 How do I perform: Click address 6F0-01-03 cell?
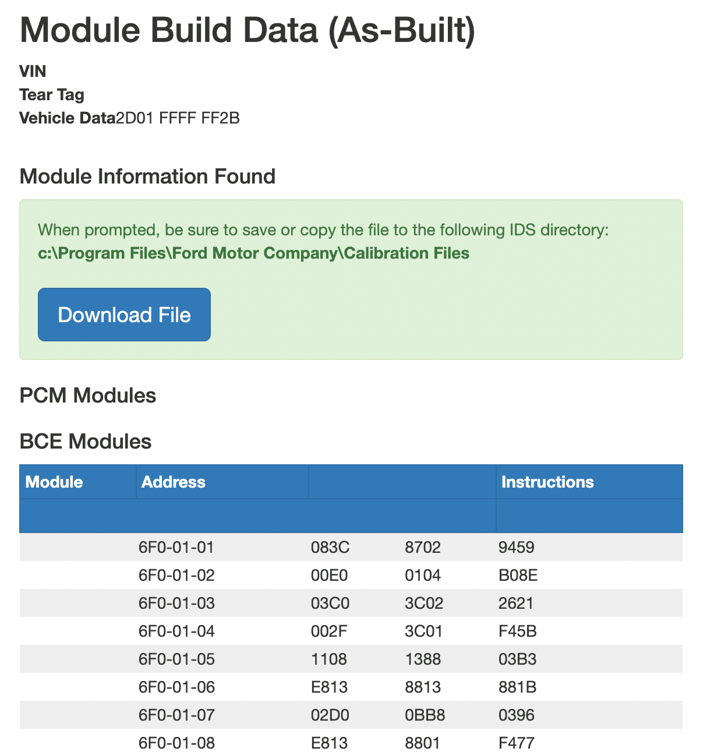click(176, 603)
